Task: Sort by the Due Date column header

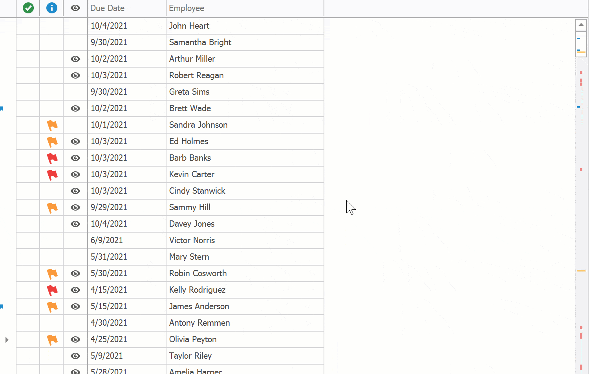Action: [x=108, y=8]
